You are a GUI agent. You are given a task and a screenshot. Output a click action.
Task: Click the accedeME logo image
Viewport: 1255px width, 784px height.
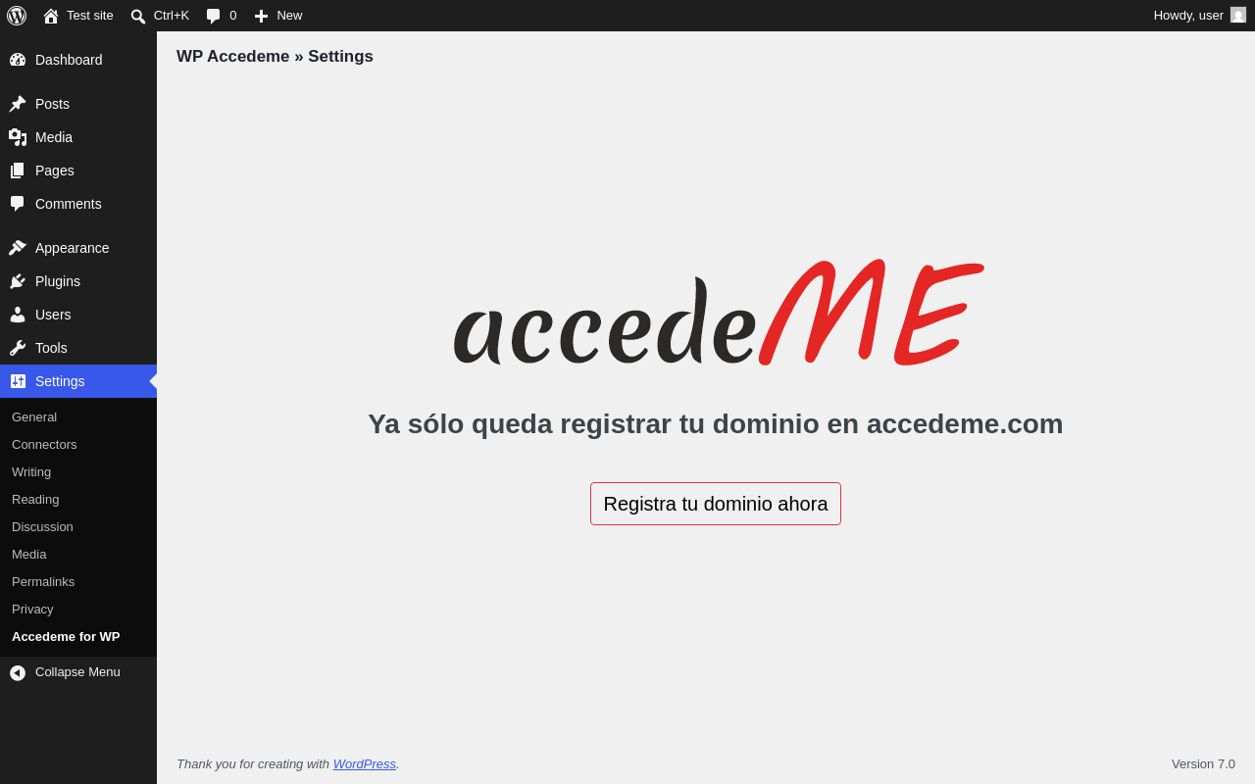pyautogui.click(x=717, y=314)
